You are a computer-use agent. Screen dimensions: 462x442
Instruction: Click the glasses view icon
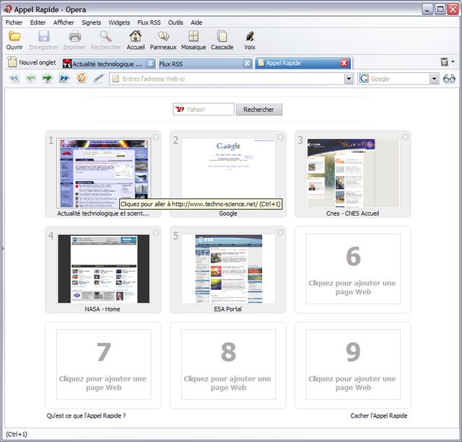click(449, 79)
